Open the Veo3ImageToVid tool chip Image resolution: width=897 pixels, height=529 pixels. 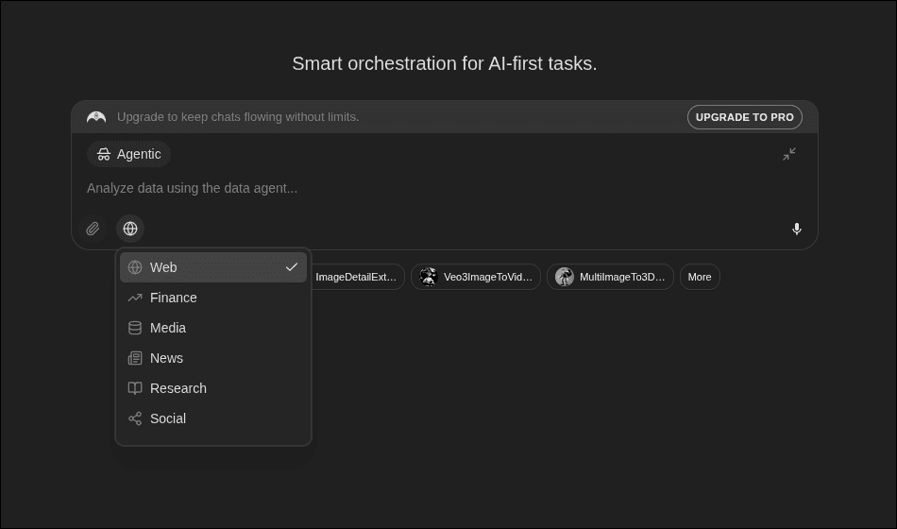pyautogui.click(x=476, y=277)
